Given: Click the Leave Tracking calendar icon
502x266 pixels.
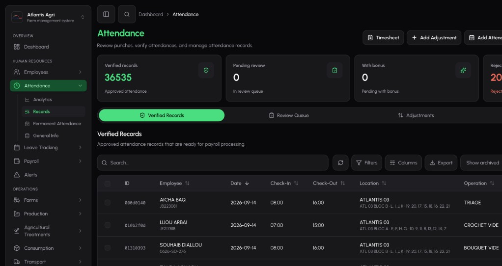Looking at the screenshot, I should point(17,147).
